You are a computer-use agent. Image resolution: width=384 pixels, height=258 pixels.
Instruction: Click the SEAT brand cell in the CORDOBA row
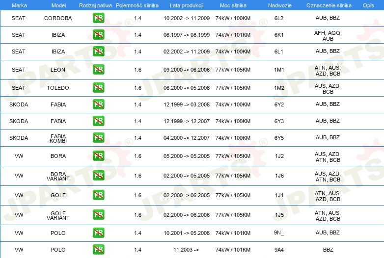click(x=18, y=18)
